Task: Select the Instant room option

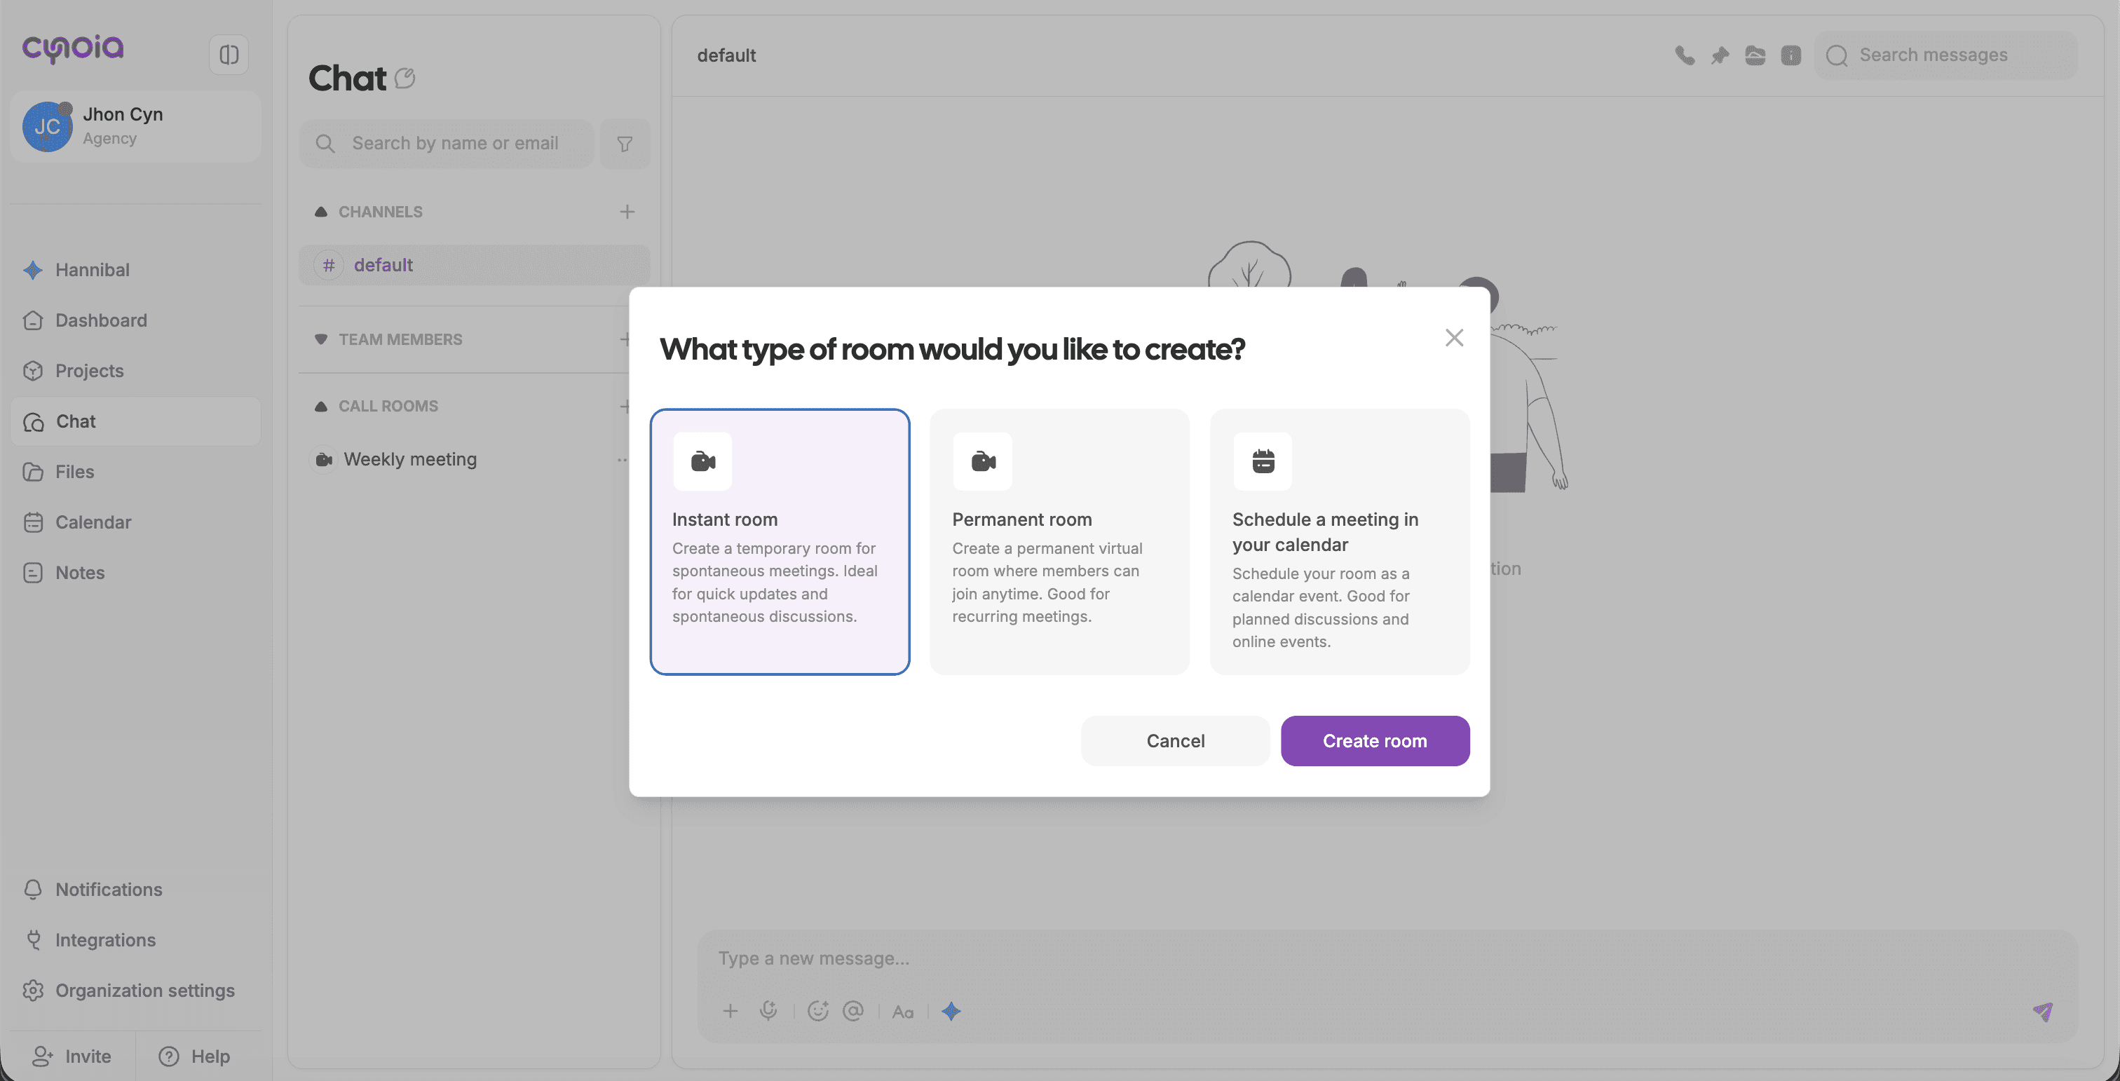Action: tap(780, 541)
